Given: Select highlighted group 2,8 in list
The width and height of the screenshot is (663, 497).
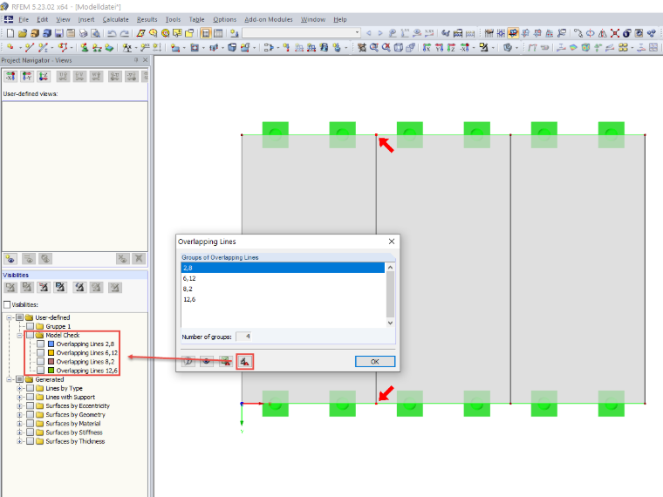Looking at the screenshot, I should coord(283,268).
